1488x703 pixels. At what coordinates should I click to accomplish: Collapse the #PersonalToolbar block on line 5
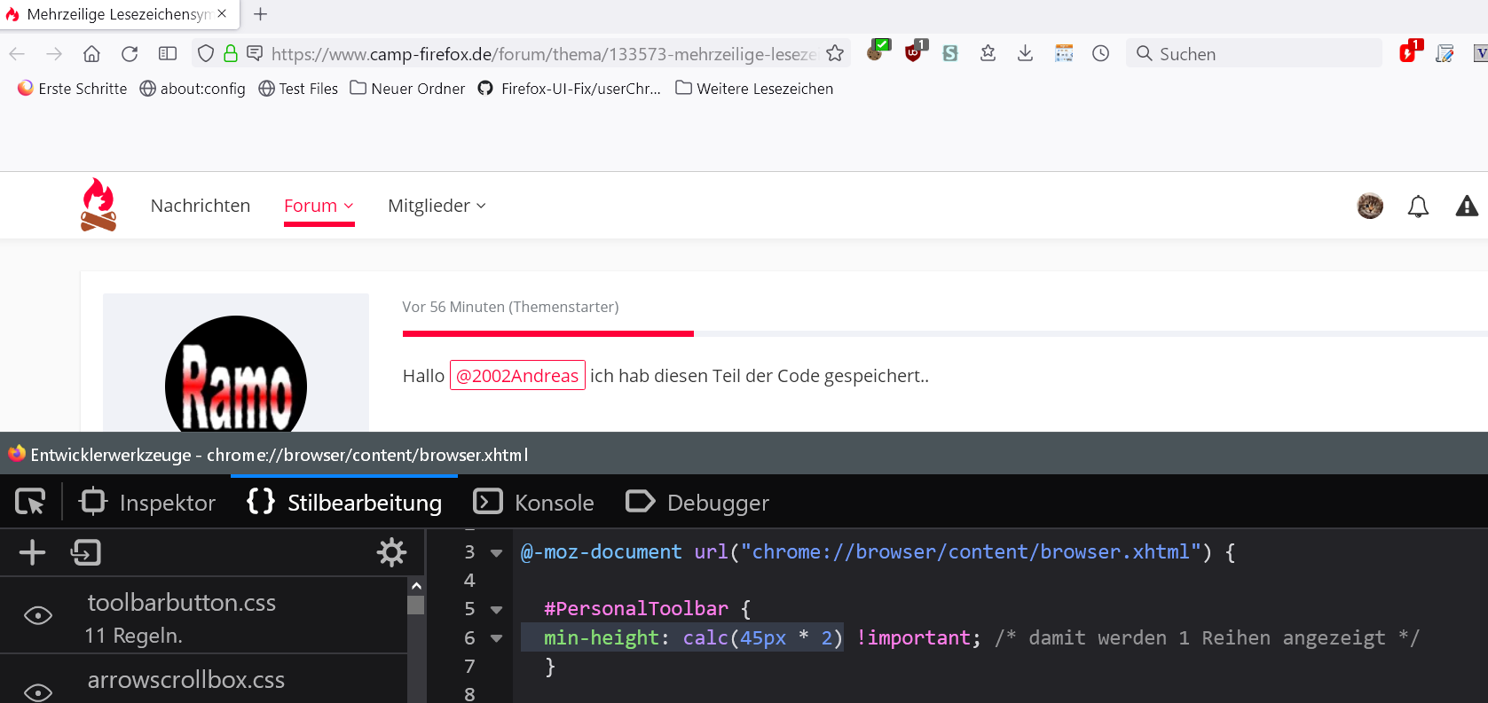(497, 609)
